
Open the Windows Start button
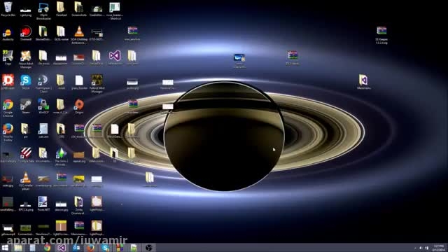click(x=5, y=248)
